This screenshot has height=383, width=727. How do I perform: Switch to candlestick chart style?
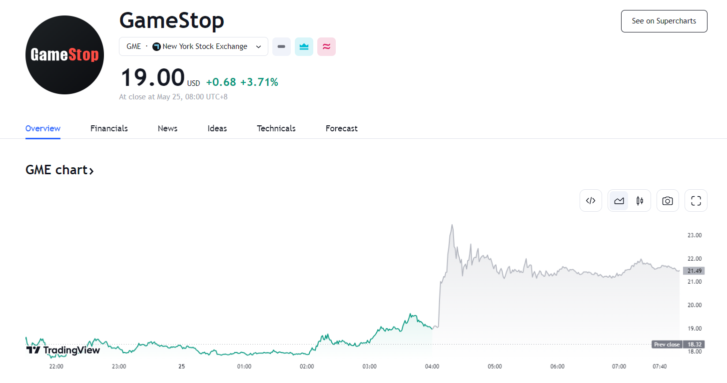640,201
